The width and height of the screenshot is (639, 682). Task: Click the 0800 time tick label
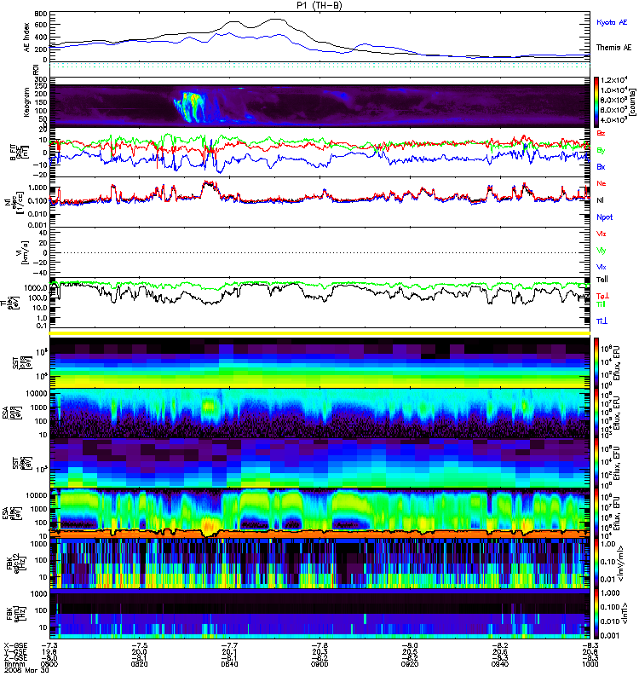pos(49,664)
